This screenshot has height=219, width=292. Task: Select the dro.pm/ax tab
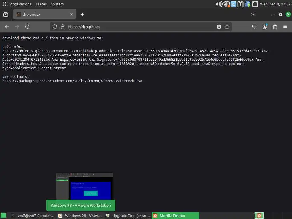click(45, 14)
